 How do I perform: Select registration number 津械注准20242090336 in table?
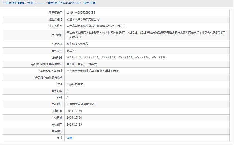coord(81,13)
